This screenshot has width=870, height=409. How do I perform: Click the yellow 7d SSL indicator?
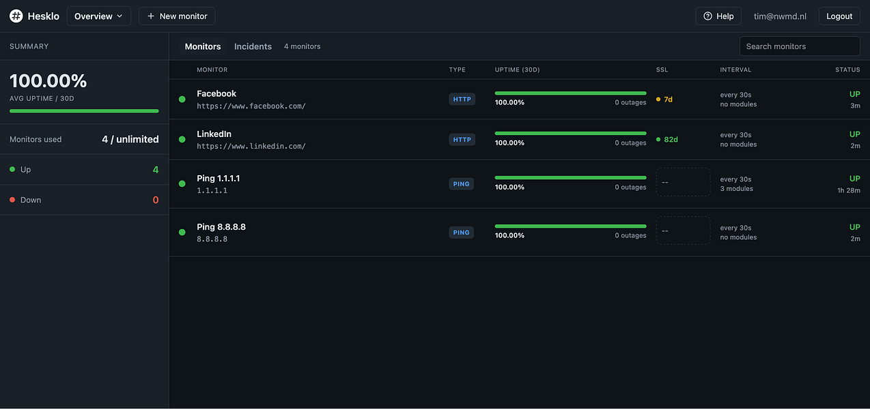[664, 100]
